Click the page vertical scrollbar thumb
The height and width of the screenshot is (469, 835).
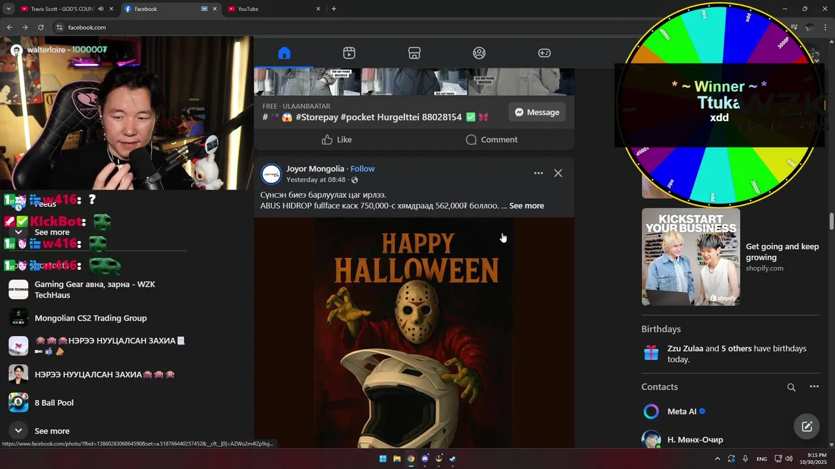pyautogui.click(x=832, y=221)
